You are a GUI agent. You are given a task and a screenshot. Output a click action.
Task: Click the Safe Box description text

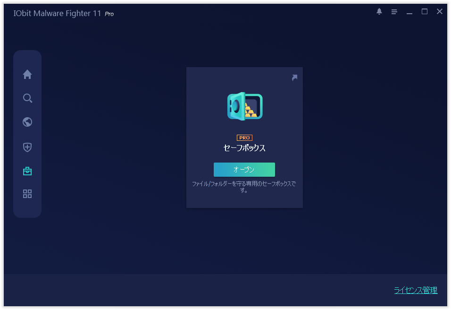pyautogui.click(x=244, y=187)
